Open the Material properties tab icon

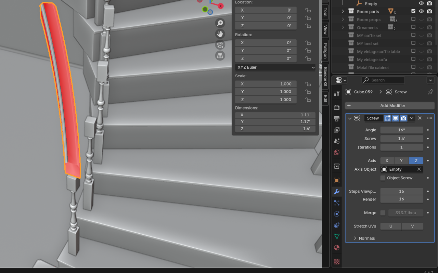pos(337,247)
